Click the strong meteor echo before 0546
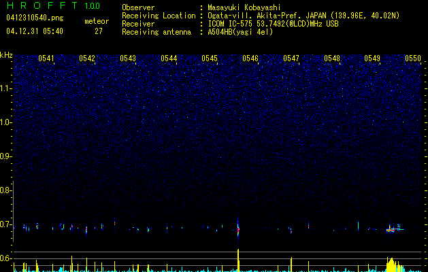428x272 pixels. point(238,228)
